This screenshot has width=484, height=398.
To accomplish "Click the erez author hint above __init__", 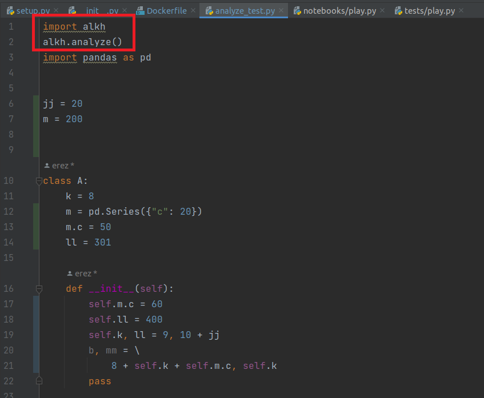I will click(82, 274).
